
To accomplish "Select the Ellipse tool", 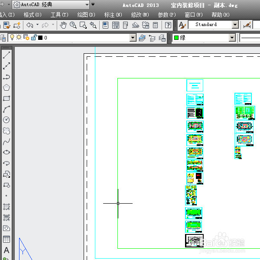I will pos(6,152).
